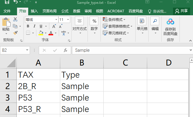Click the Save floppy disk icon

[x=7, y=2]
